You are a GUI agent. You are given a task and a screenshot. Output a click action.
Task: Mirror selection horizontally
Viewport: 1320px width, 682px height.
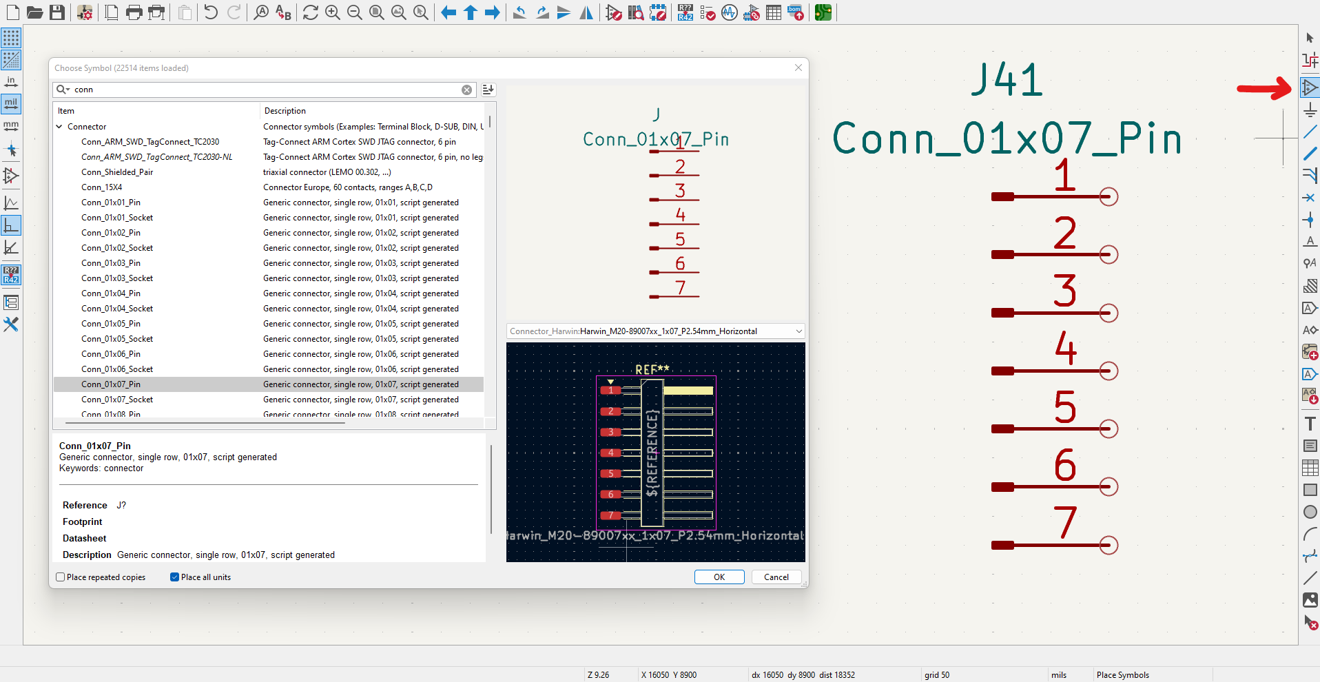(586, 12)
